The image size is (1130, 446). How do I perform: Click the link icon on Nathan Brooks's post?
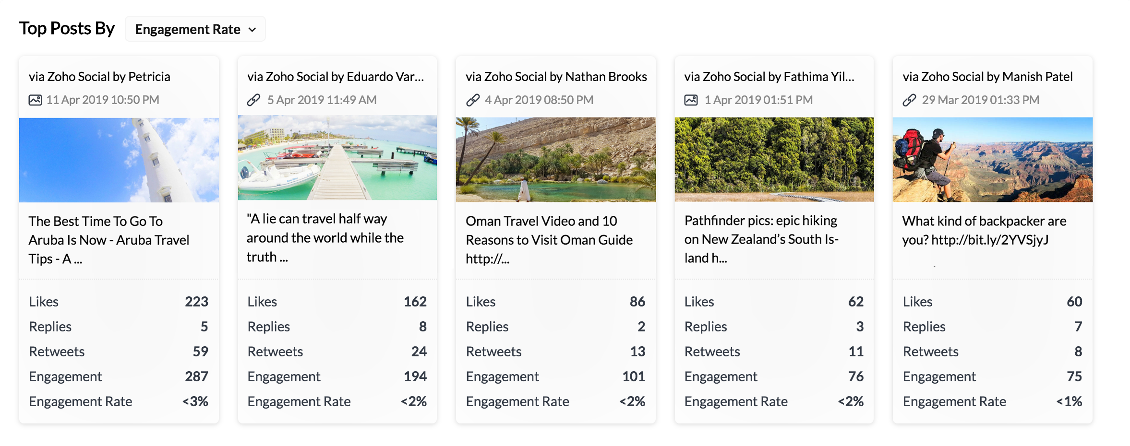pos(473,100)
